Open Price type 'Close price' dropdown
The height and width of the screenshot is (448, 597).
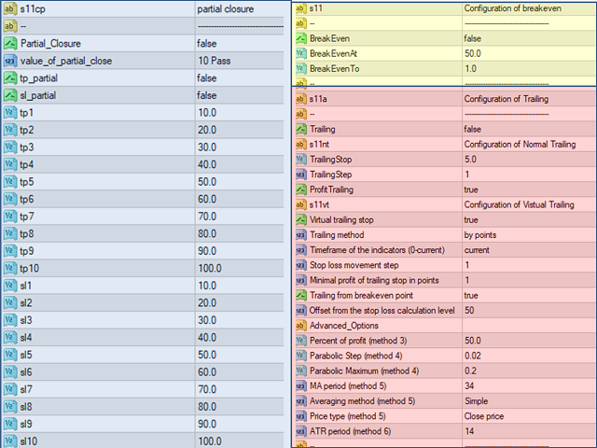pyautogui.click(x=484, y=416)
